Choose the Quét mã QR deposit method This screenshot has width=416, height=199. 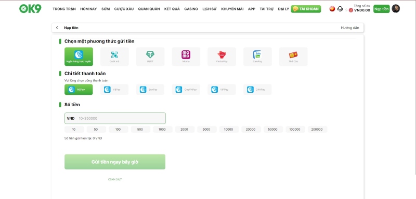[x=114, y=56]
